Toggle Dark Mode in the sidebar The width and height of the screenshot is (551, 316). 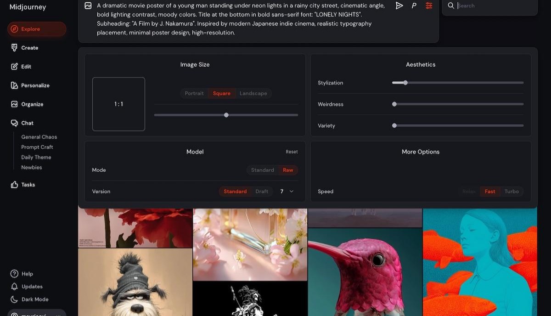click(34, 299)
